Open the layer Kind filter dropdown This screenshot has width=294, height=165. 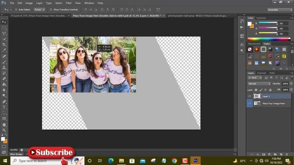(254, 78)
